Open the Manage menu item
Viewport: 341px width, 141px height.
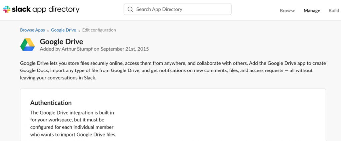click(x=312, y=10)
